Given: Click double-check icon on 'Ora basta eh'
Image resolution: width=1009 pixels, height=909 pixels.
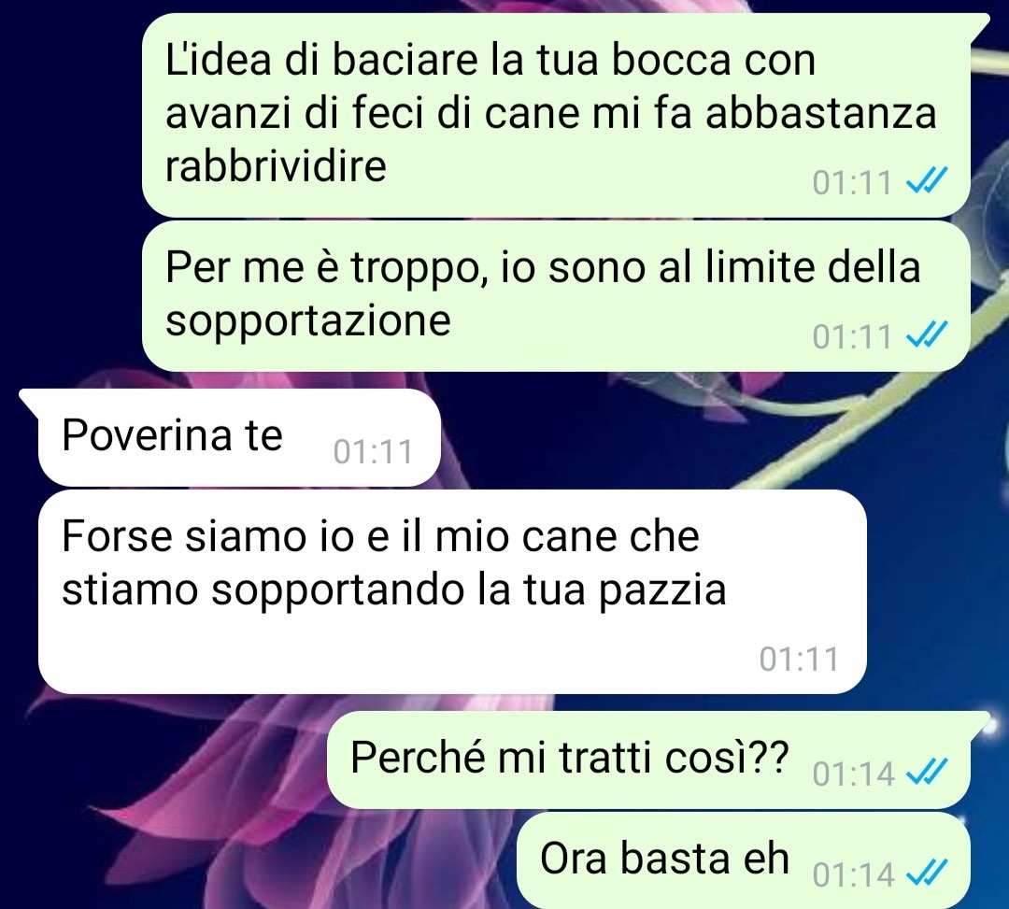Looking at the screenshot, I should coord(927,873).
